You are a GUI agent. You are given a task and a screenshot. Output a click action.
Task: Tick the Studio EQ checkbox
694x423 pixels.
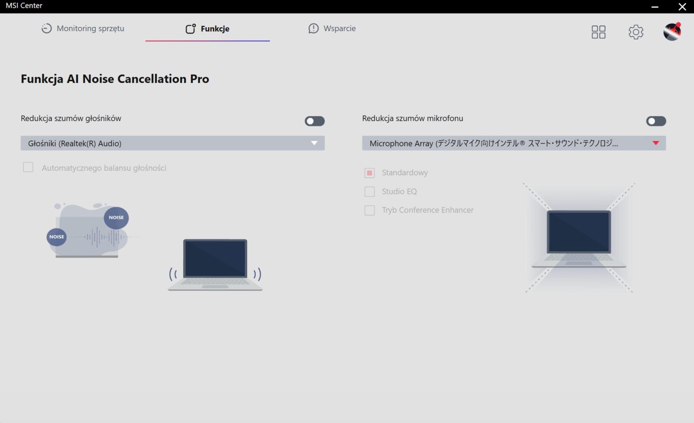(370, 191)
